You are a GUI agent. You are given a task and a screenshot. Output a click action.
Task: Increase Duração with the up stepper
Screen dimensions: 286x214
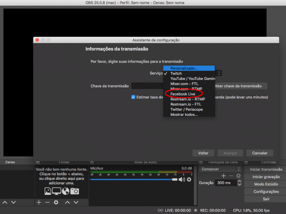(x=240, y=181)
